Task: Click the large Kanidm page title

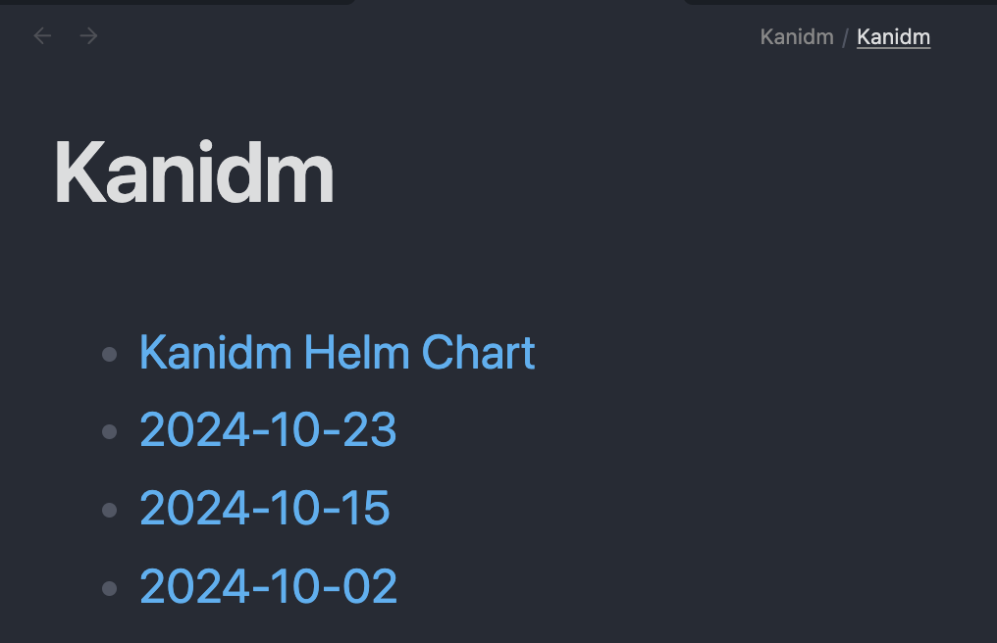Action: [x=194, y=173]
